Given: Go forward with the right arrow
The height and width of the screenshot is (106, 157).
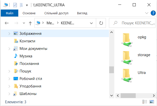Looking at the screenshot, I should (x=16, y=23).
